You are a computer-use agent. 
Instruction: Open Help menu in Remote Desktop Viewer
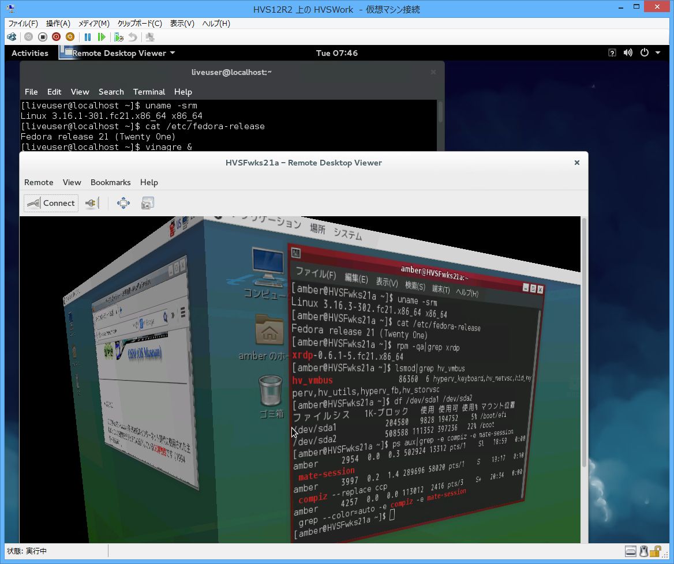149,183
